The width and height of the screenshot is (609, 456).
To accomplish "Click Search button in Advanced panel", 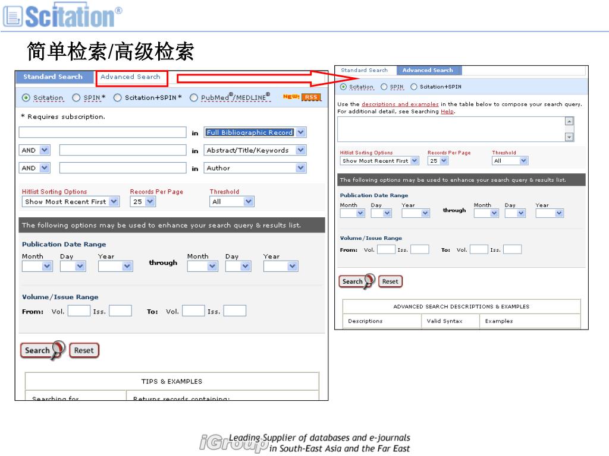I will (x=357, y=281).
